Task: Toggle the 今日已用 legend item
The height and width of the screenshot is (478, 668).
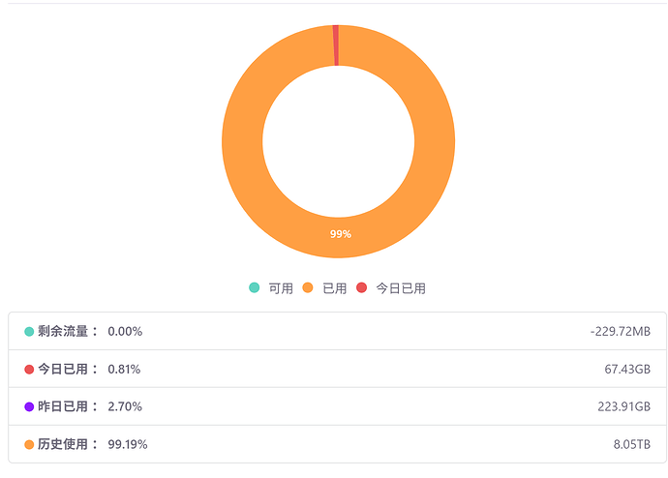Action: [391, 288]
